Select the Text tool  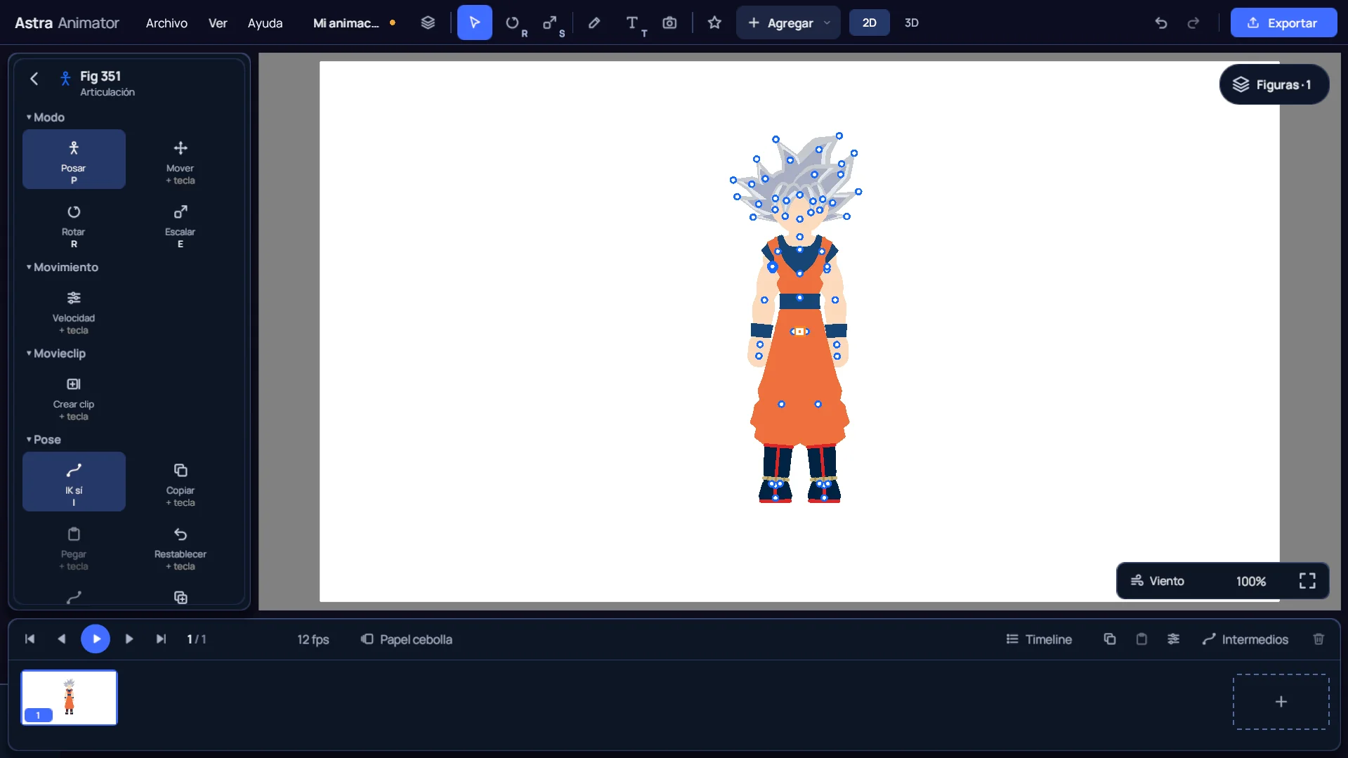tap(632, 22)
